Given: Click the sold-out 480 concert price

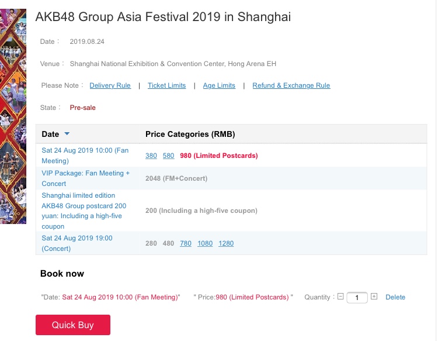Looking at the screenshot, I should (x=168, y=243).
